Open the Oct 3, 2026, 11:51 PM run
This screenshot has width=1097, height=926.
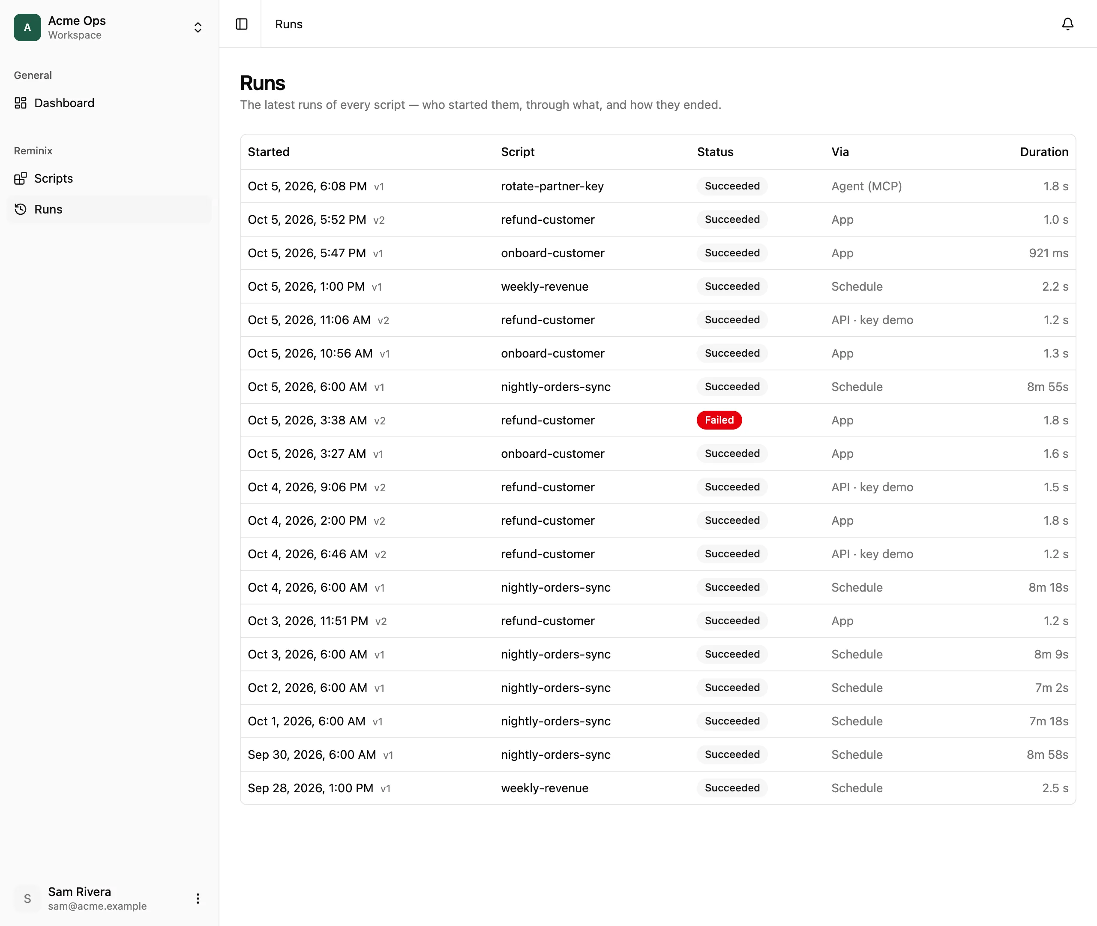[x=658, y=621]
